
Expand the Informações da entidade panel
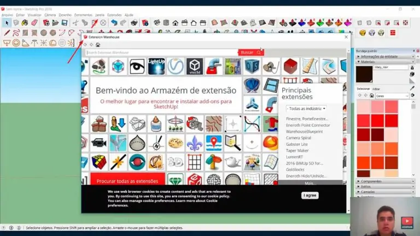pyautogui.click(x=383, y=56)
